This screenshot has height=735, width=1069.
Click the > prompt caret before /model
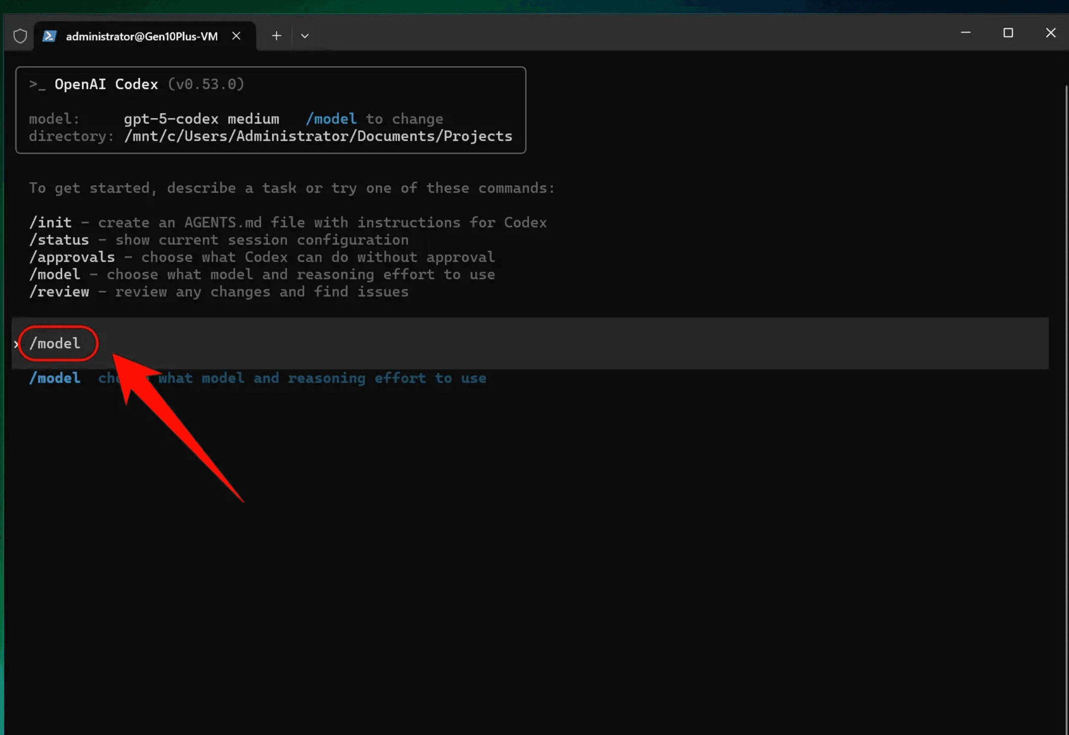16,344
